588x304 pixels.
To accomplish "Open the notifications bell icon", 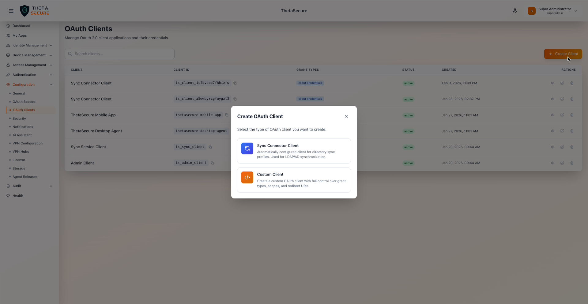I will [x=515, y=10].
